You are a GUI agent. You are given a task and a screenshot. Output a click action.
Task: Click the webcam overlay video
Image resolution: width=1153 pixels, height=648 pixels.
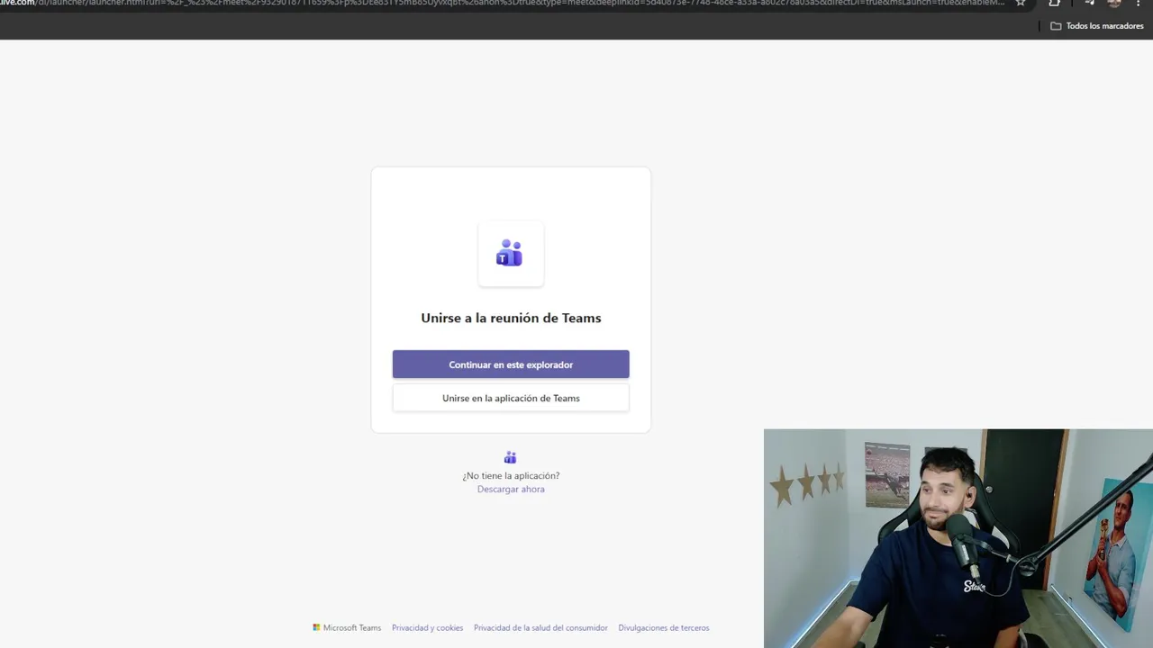(x=958, y=538)
